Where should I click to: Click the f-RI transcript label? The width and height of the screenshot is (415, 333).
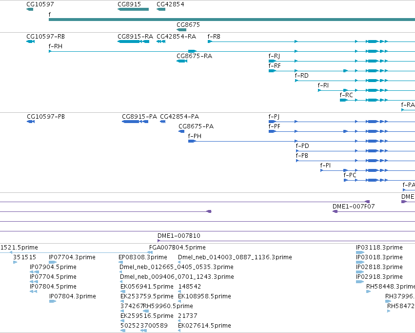323,85
